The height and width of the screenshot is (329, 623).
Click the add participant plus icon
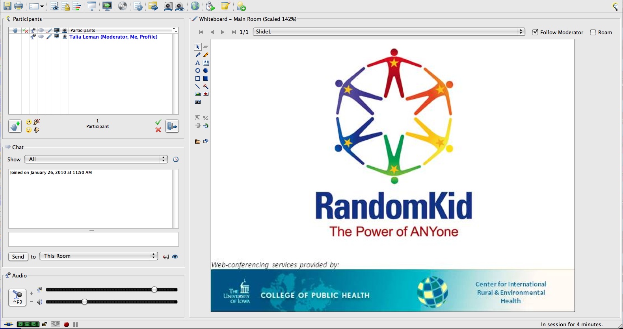[241, 6]
